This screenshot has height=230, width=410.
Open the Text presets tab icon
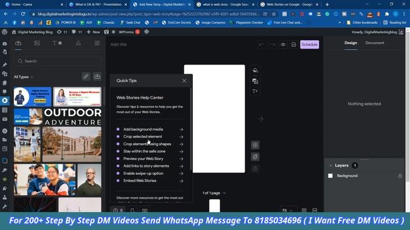(x=57, y=43)
